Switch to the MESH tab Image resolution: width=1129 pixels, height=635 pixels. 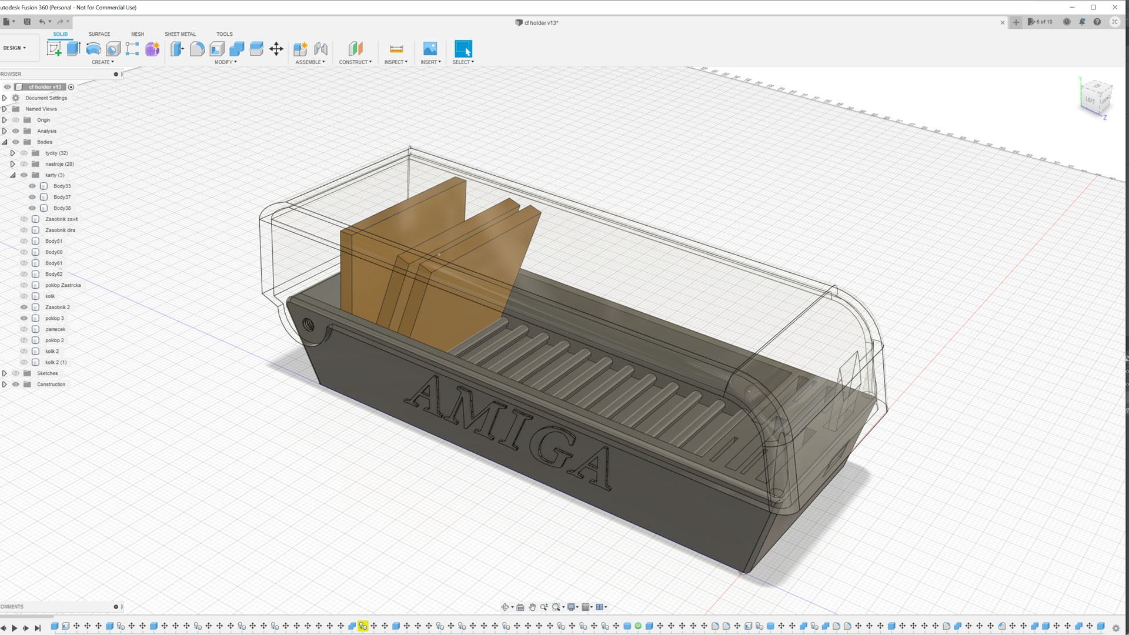[x=138, y=34]
